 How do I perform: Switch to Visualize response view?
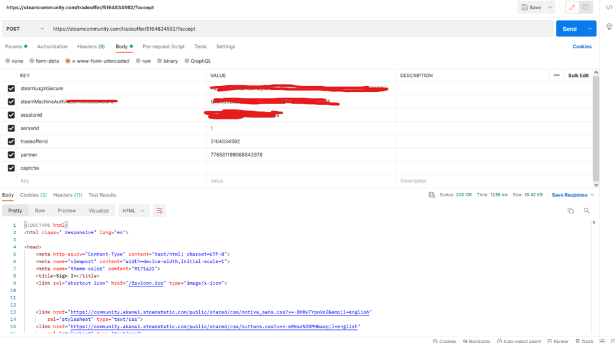point(98,211)
